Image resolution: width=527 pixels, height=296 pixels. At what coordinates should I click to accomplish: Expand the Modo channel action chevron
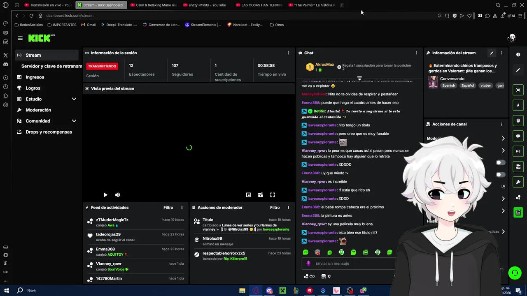[503, 139]
